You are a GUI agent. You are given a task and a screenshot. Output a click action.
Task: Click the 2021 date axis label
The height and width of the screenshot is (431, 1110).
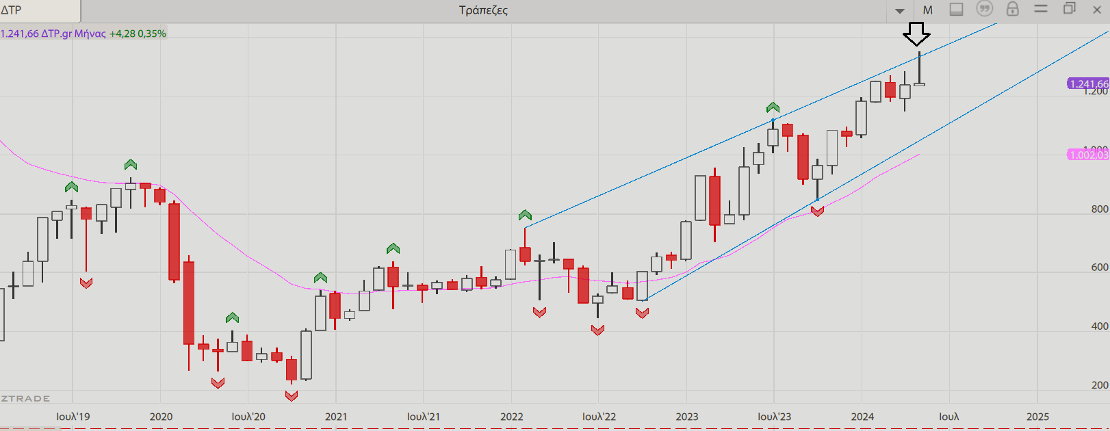(336, 417)
